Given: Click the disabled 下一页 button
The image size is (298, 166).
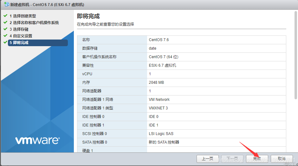Looking at the screenshot, I should 232,159.
